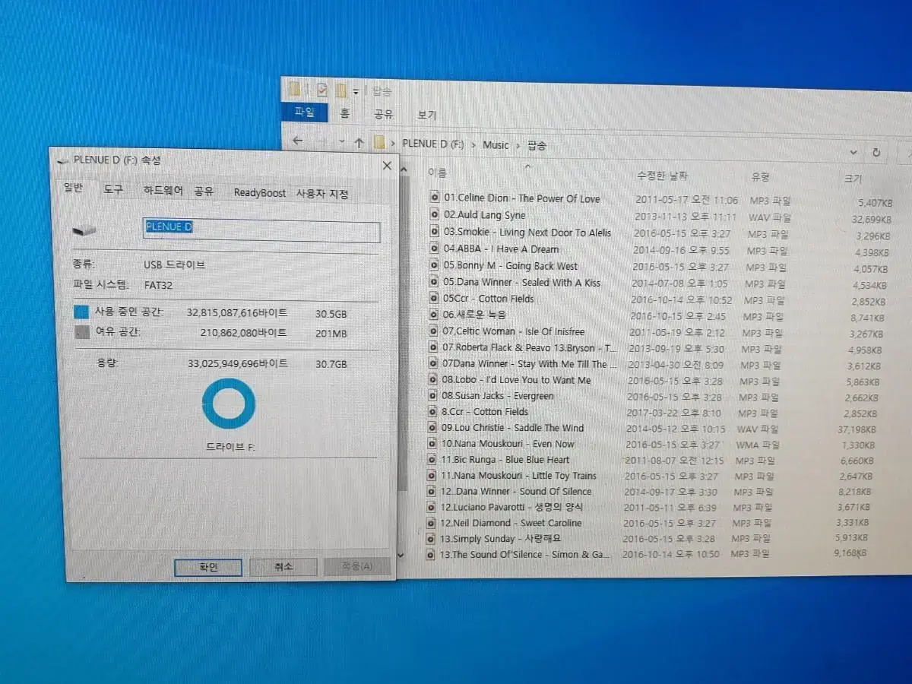
Task: Click the audio icon of 02.Auld Lang Syne
Action: coord(435,214)
